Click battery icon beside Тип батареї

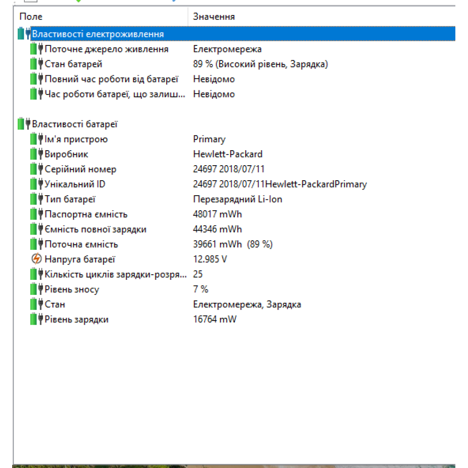(37, 199)
